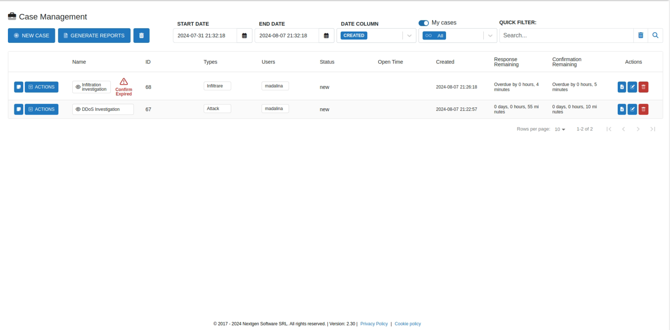Open the ACTIONS menu for case 68
Screen dimensions: 670x330
click(41, 87)
